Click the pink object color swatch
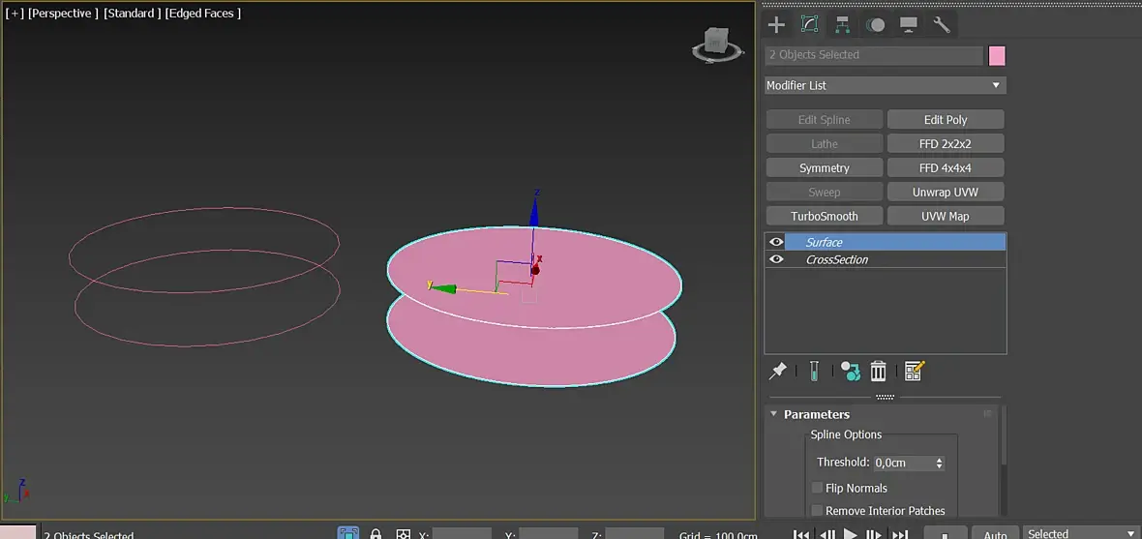This screenshot has width=1142, height=539. point(997,55)
